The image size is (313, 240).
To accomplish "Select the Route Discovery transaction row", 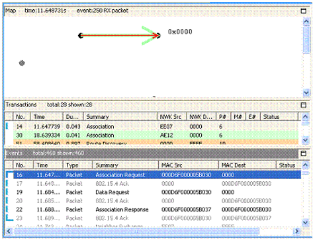I will (156, 143).
